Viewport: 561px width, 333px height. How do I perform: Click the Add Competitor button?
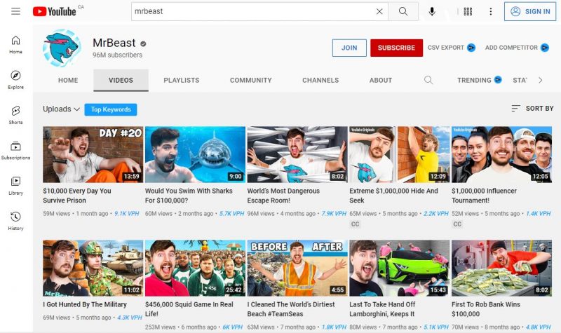point(517,48)
